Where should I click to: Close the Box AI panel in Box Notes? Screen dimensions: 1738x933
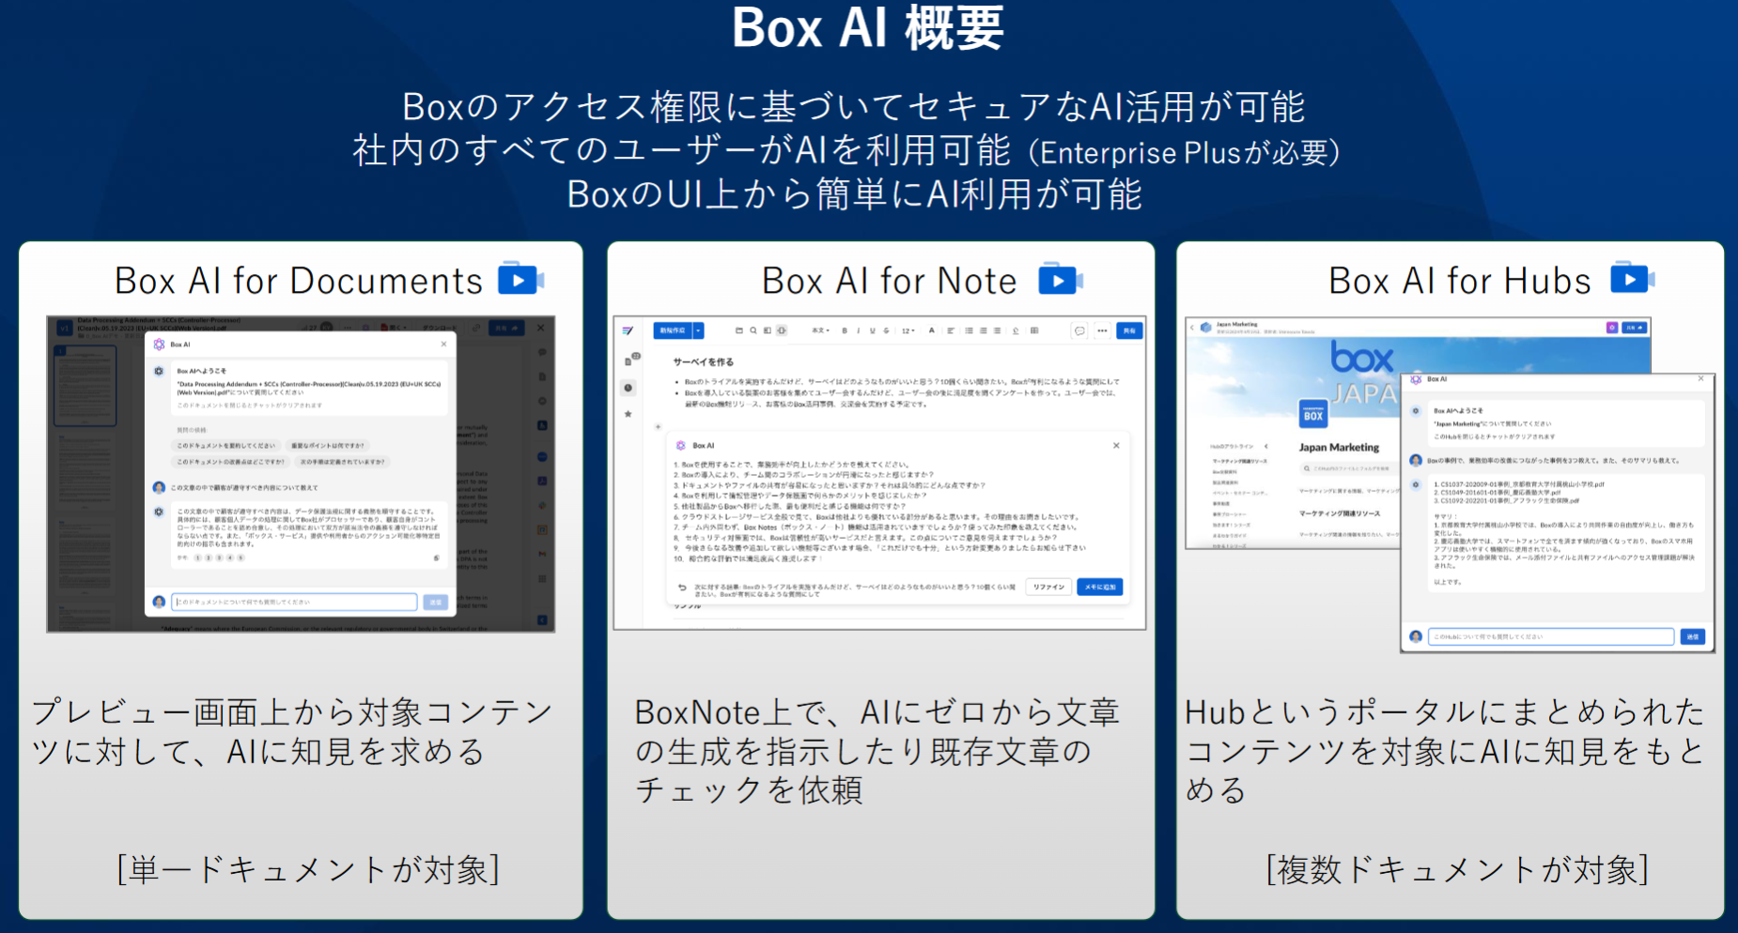point(1116,446)
